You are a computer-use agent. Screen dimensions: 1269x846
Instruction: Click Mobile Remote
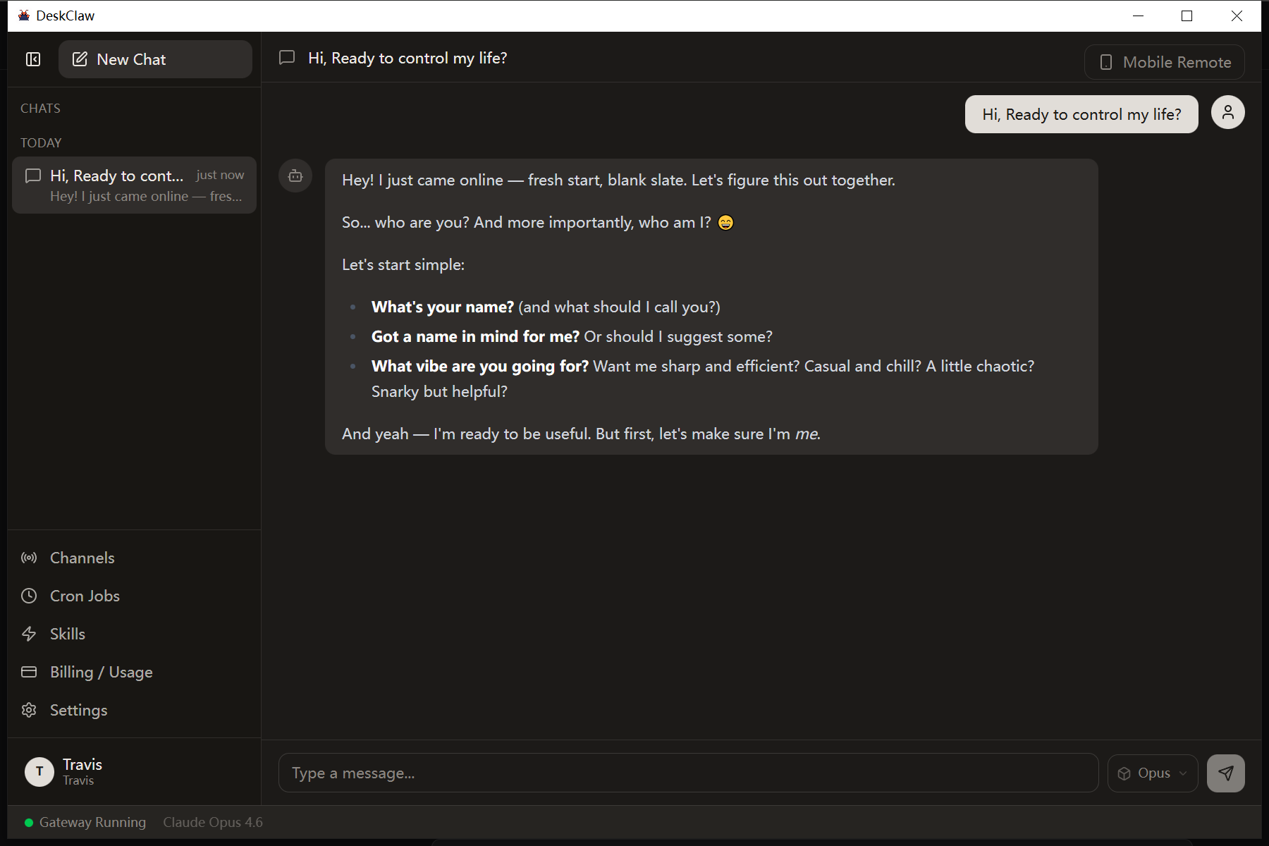point(1164,62)
